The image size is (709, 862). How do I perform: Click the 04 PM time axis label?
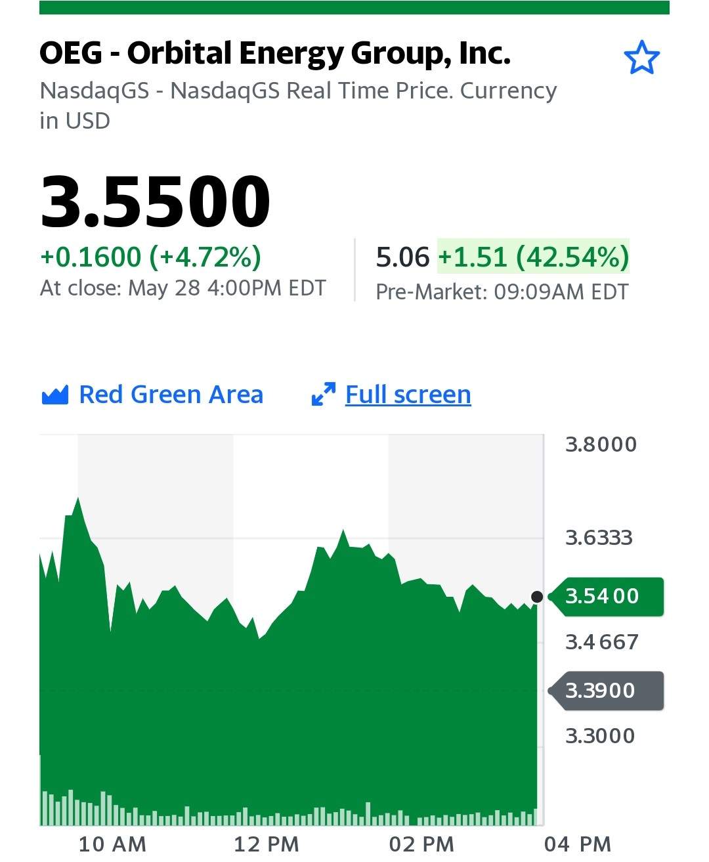tap(578, 844)
